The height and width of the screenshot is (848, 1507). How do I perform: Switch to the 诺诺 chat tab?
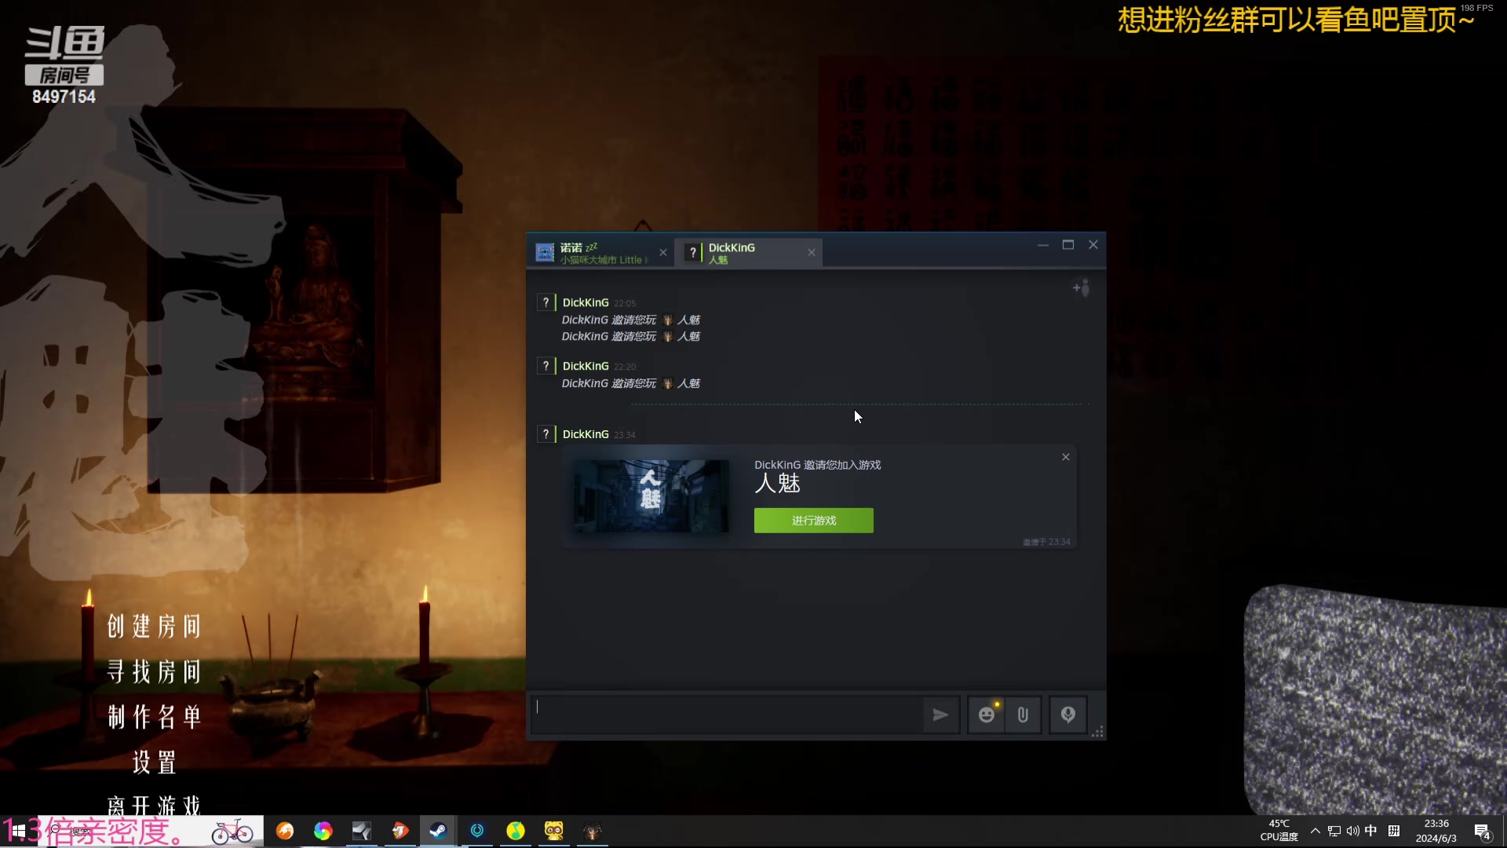tap(600, 253)
